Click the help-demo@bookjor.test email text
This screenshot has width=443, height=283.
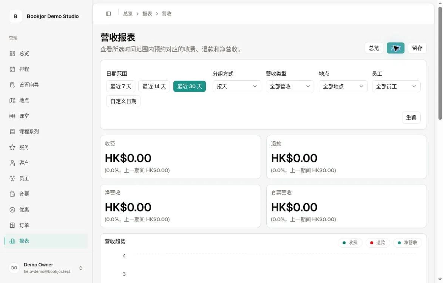pyautogui.click(x=47, y=271)
